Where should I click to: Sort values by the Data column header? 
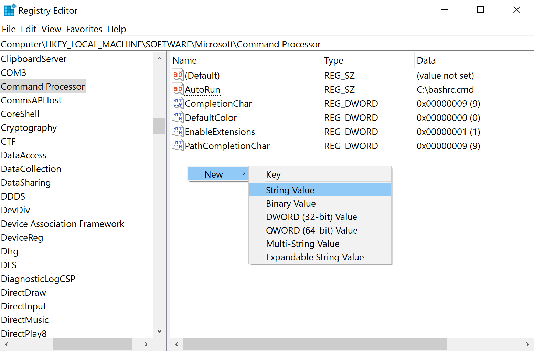[x=474, y=60]
